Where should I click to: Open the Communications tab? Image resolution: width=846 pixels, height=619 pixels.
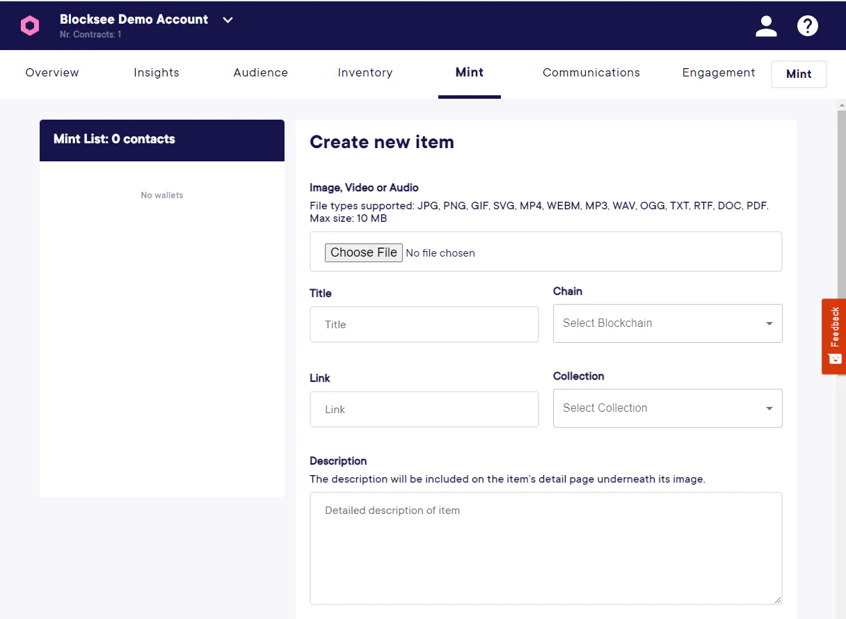tap(591, 72)
